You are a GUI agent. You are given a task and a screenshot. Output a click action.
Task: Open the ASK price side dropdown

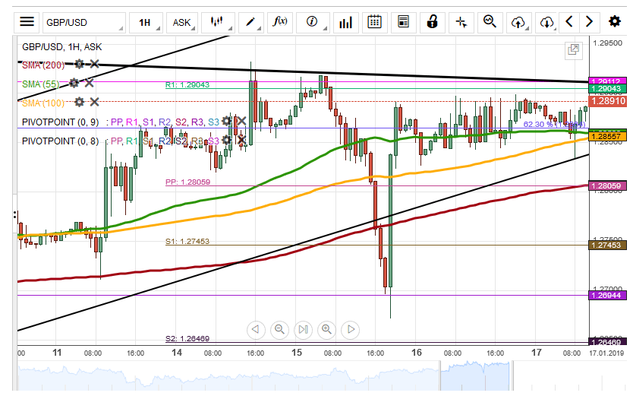click(182, 22)
